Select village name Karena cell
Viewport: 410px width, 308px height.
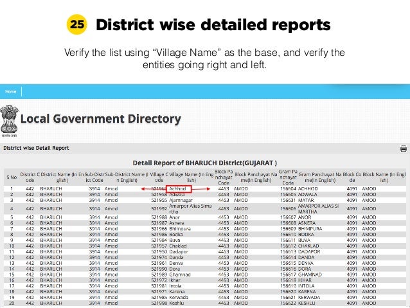(x=177, y=292)
